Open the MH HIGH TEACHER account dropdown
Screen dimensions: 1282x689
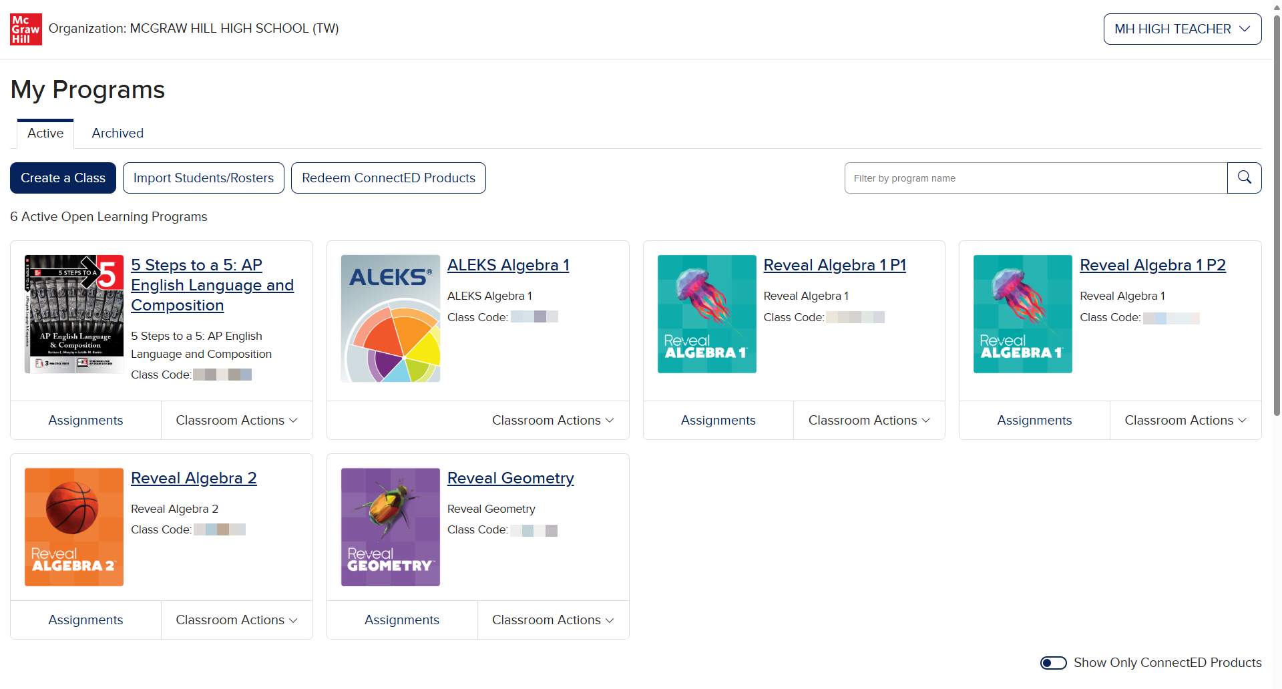(x=1183, y=29)
